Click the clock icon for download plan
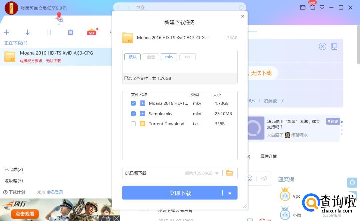This screenshot has height=221, width=360. point(5,192)
